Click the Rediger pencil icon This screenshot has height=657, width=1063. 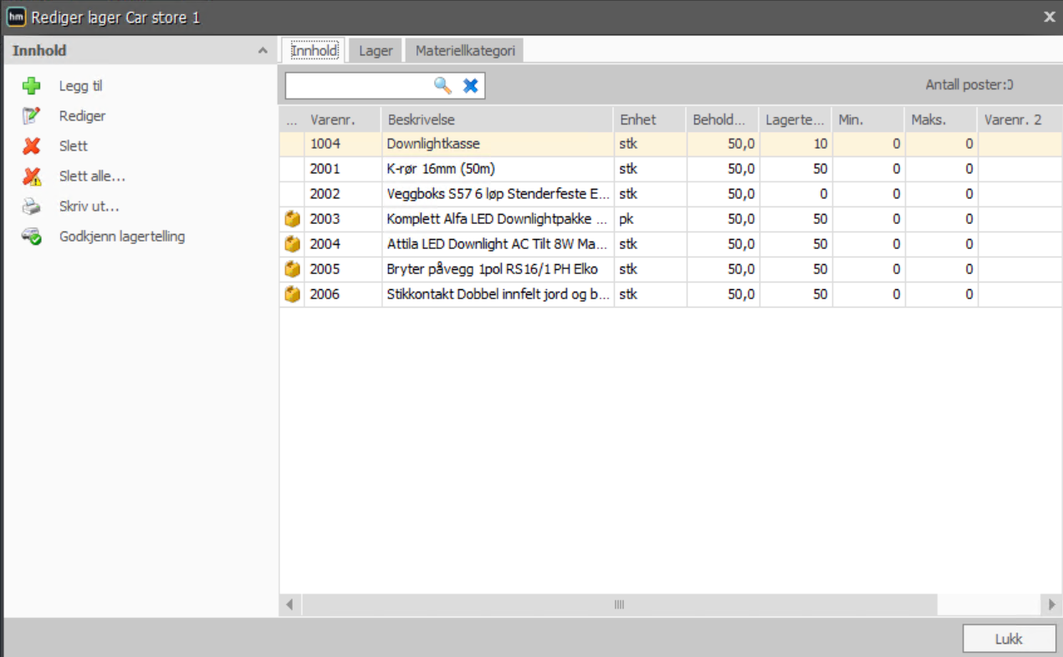click(x=32, y=116)
